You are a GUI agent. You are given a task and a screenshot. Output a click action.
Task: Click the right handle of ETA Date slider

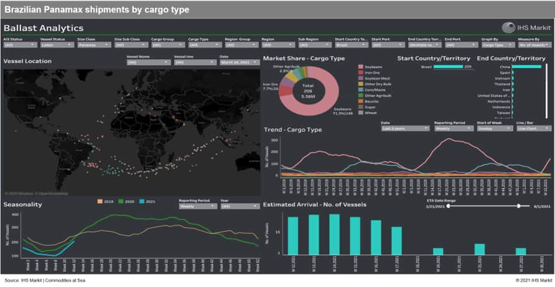point(518,206)
